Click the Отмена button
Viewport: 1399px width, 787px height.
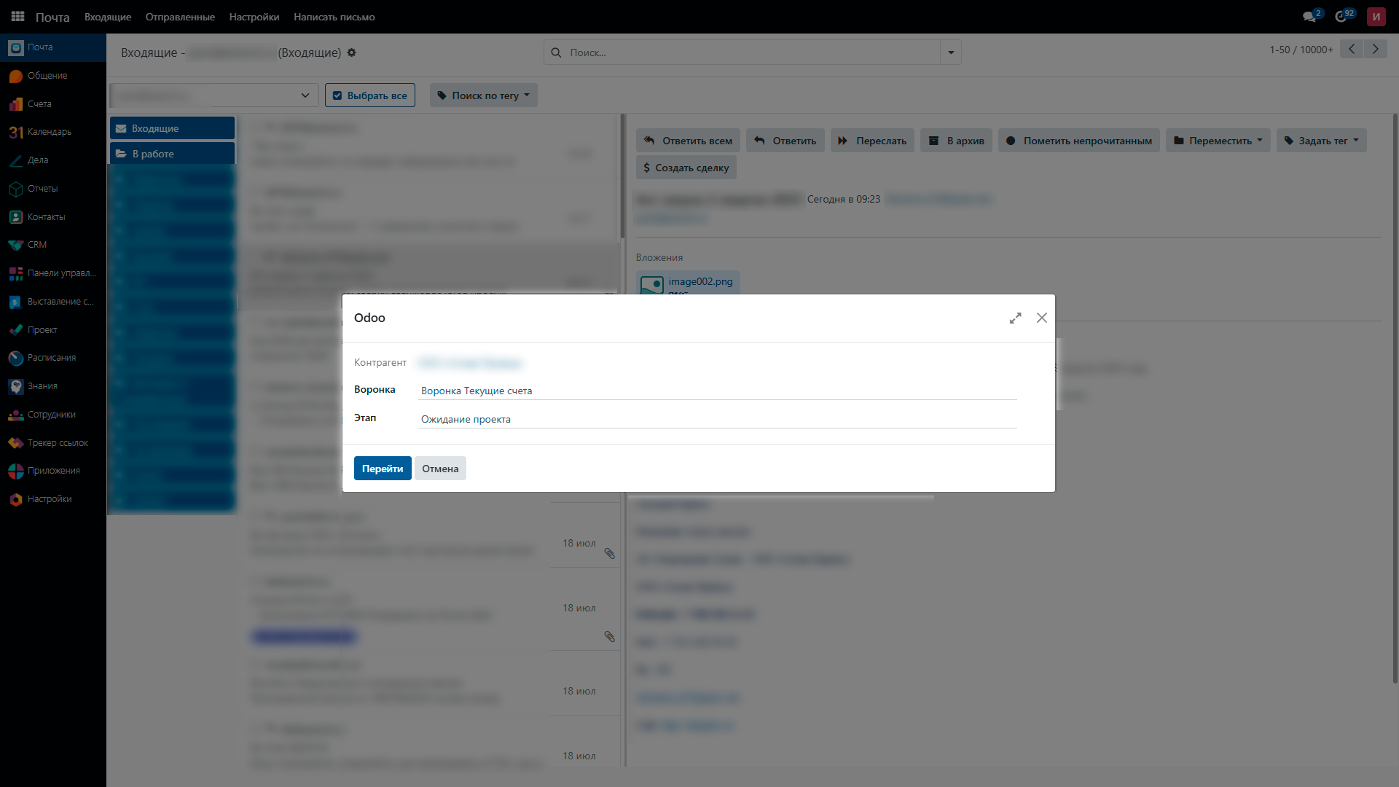pyautogui.click(x=440, y=469)
